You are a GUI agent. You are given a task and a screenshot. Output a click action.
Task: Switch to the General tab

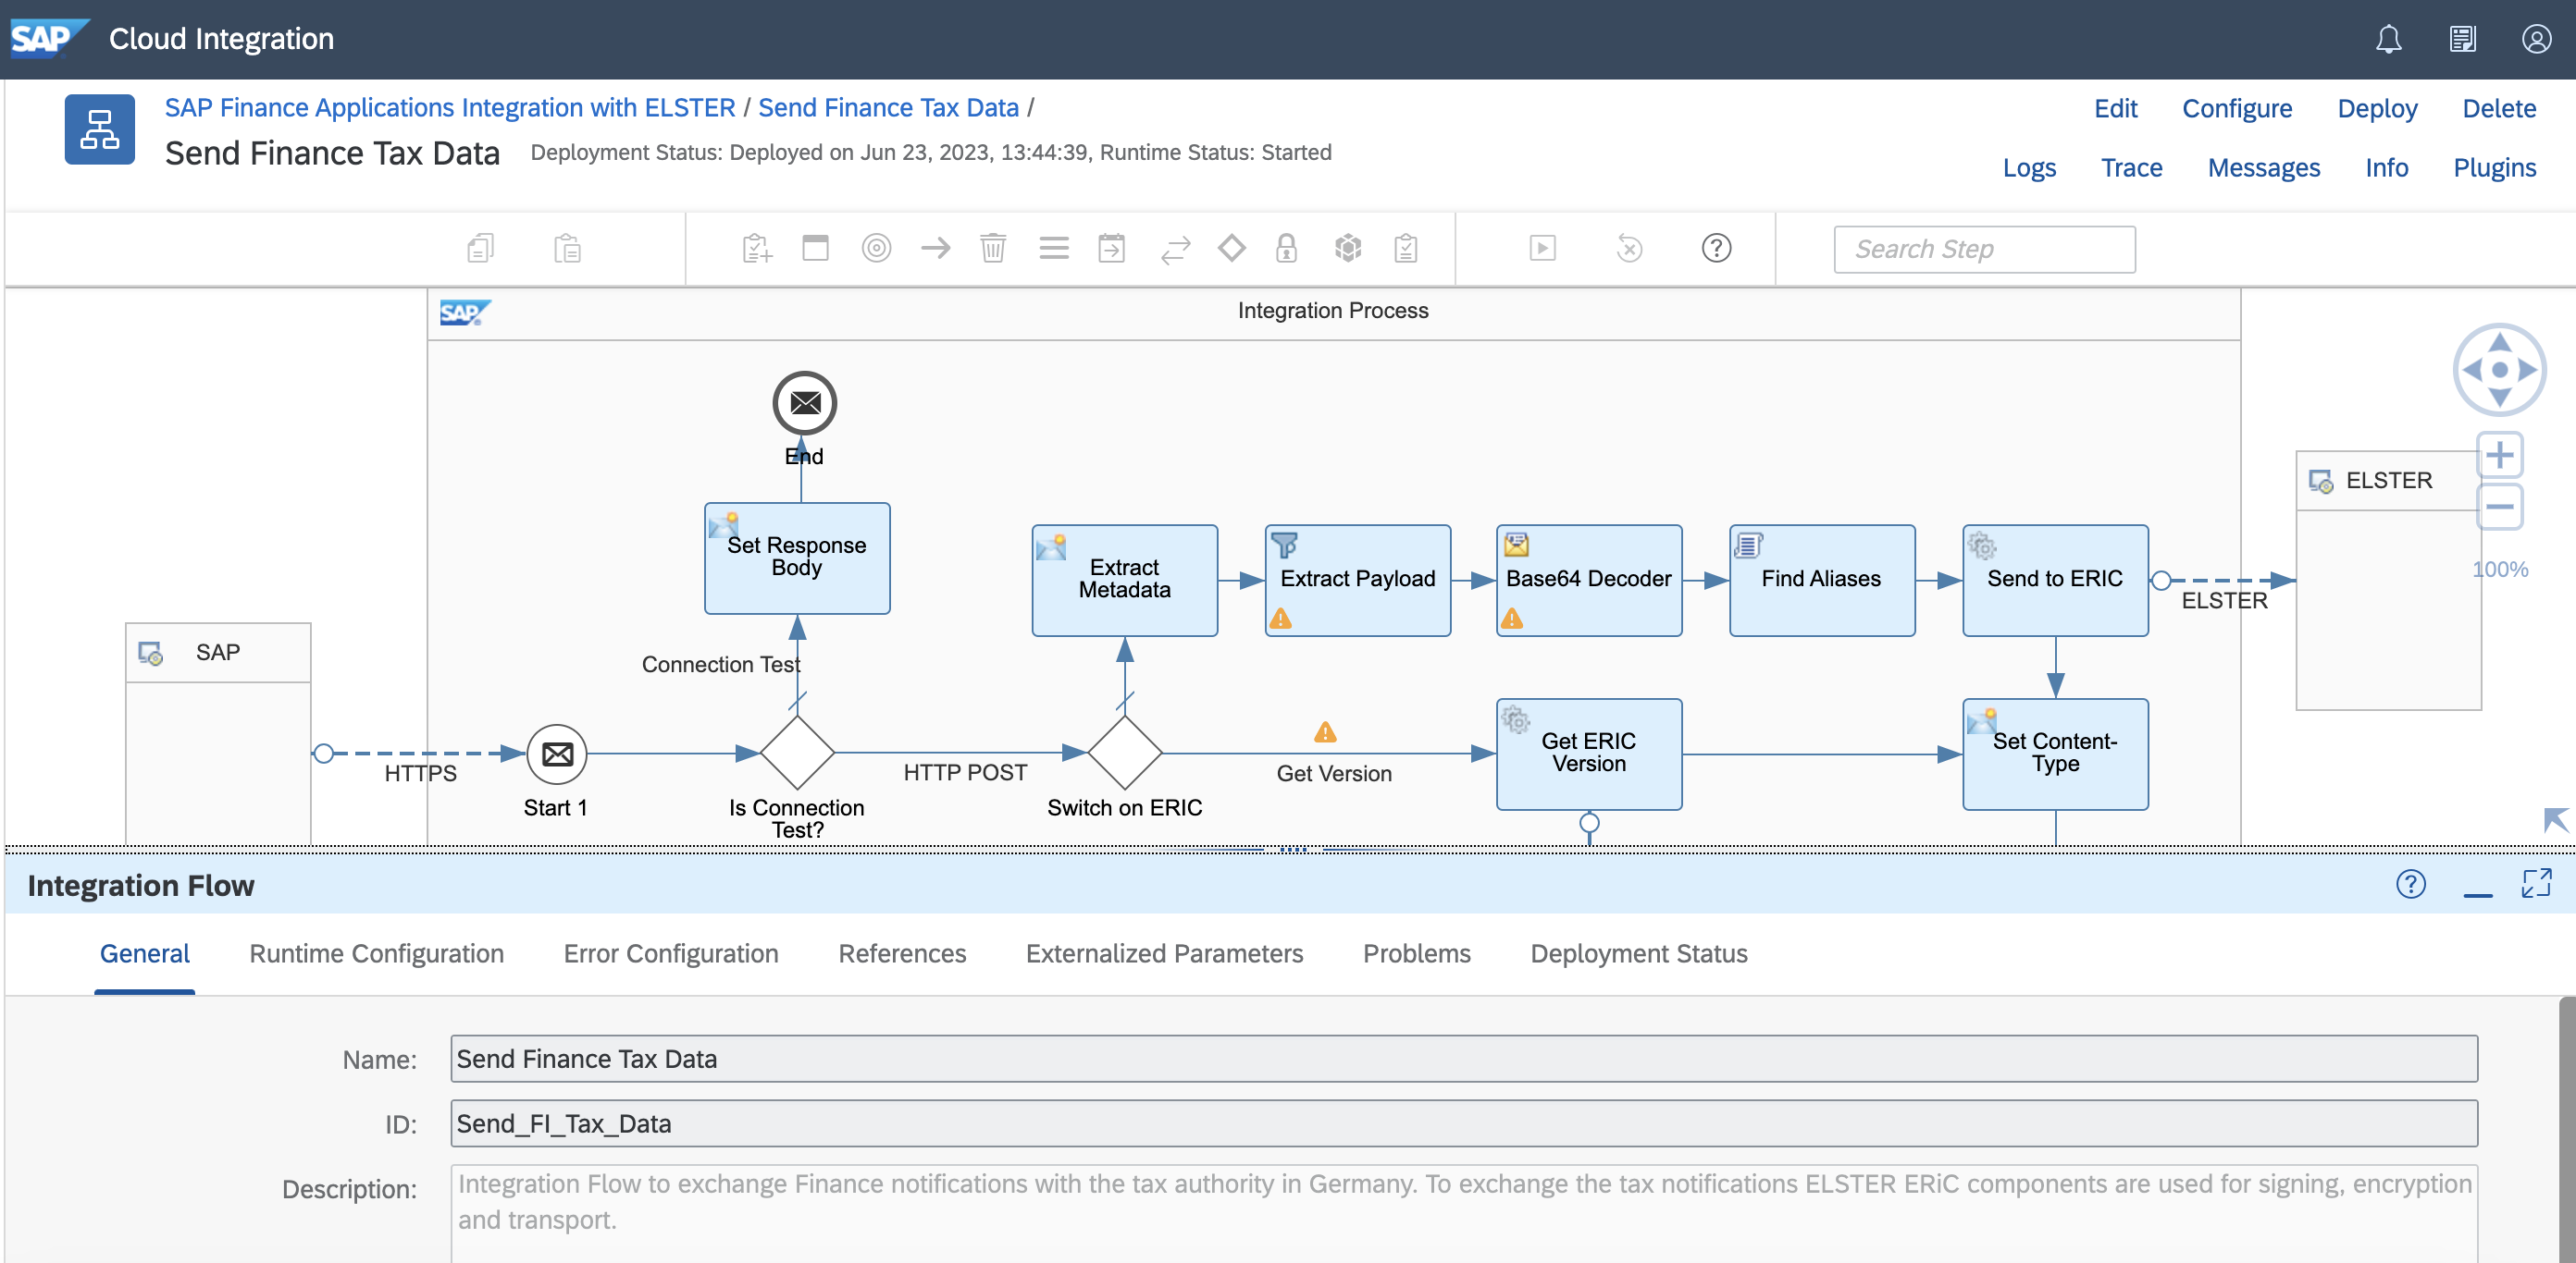click(145, 953)
